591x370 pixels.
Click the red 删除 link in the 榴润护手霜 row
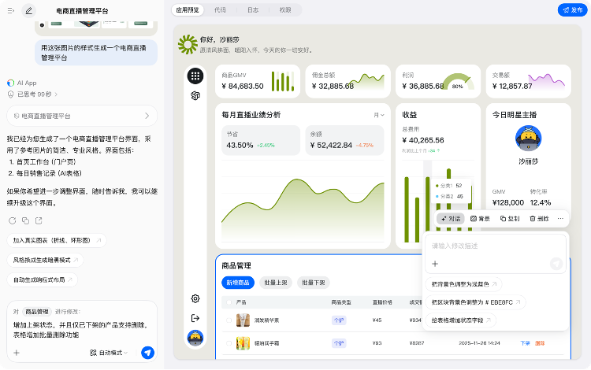pyautogui.click(x=540, y=343)
